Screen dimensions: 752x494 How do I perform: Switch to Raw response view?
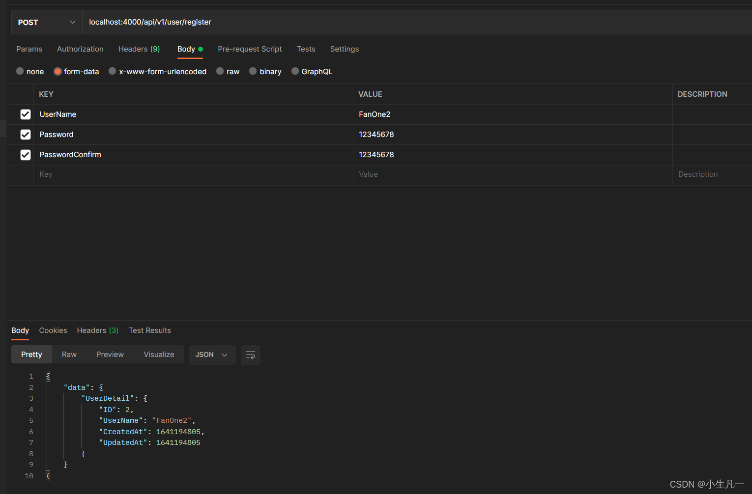click(69, 355)
